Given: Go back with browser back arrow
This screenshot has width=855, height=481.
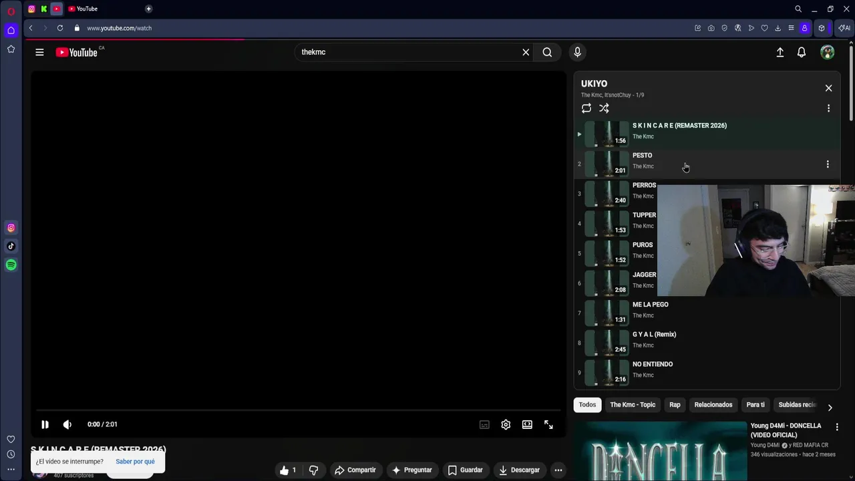Looking at the screenshot, I should pyautogui.click(x=31, y=28).
